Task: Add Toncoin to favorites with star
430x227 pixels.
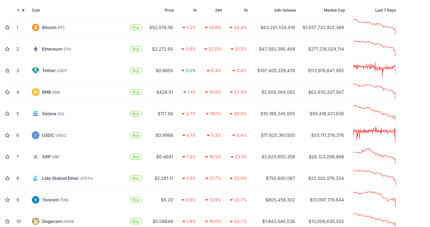Action: pyautogui.click(x=7, y=200)
